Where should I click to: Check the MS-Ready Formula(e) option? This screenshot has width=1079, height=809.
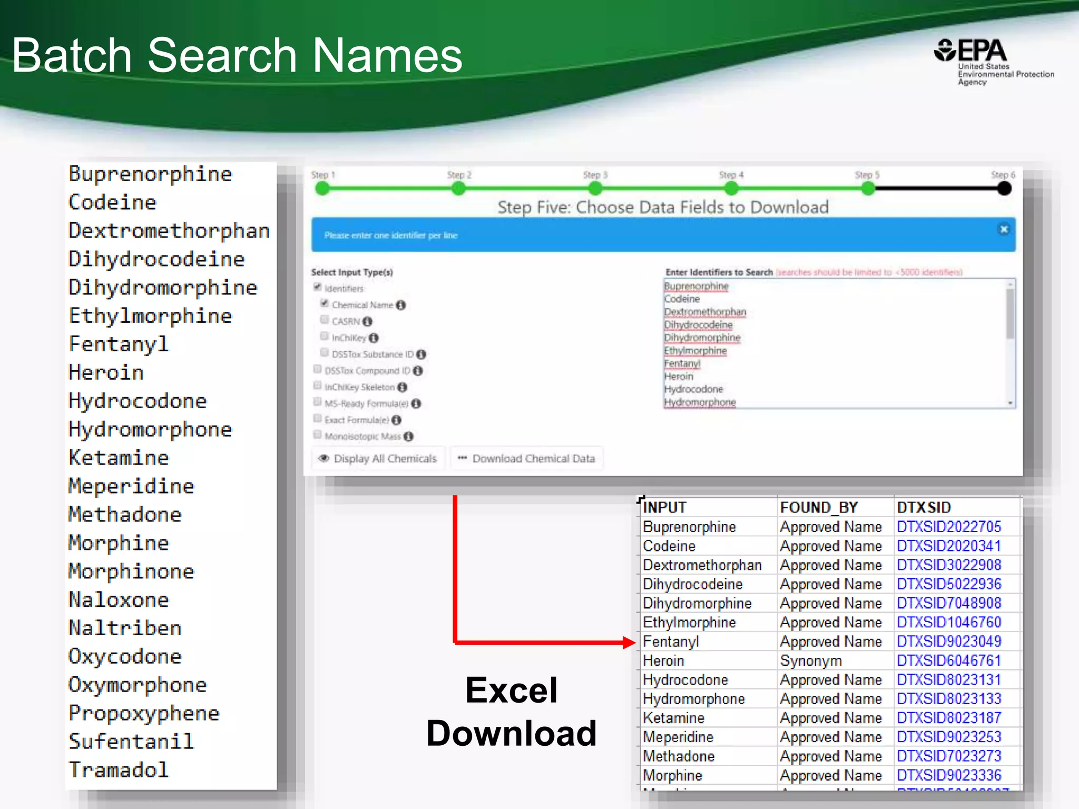click(318, 402)
